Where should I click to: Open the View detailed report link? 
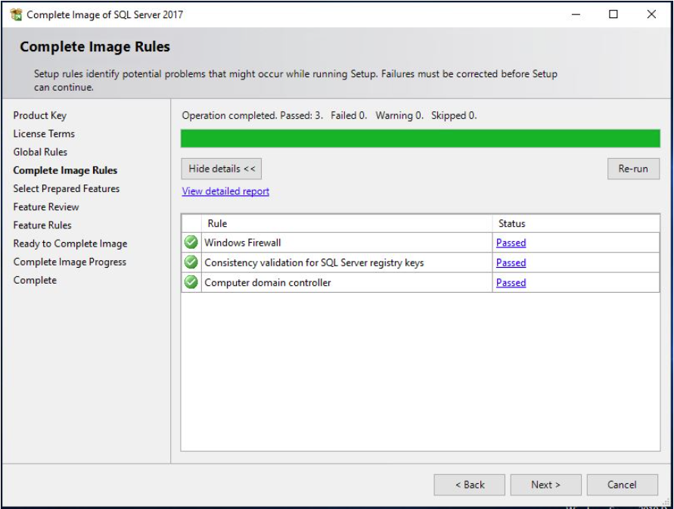pos(225,191)
